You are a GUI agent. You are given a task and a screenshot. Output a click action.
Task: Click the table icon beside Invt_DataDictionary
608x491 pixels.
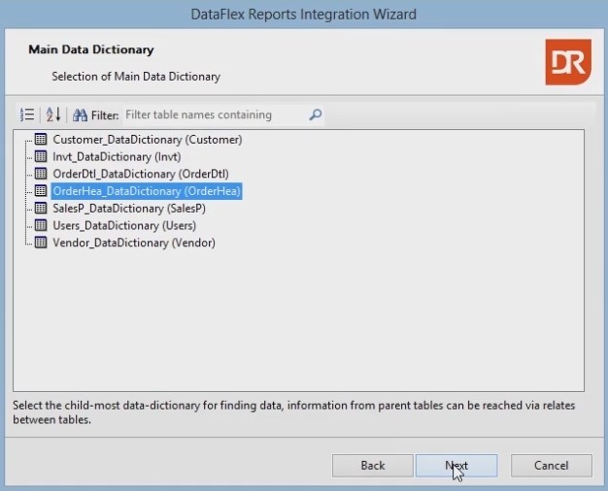pyautogui.click(x=41, y=156)
